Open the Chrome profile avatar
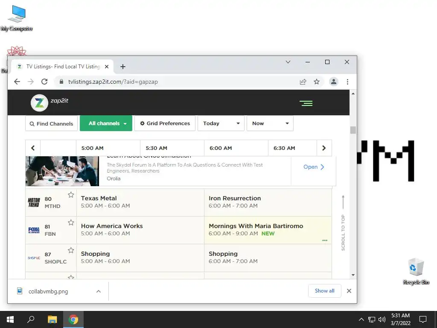 (x=334, y=82)
